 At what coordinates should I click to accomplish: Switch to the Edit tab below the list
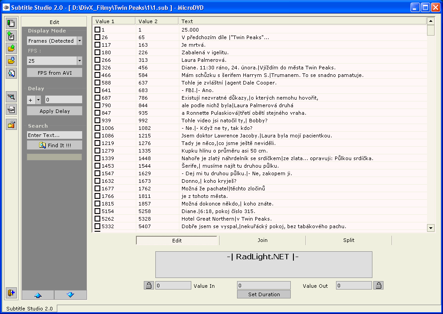tap(177, 240)
